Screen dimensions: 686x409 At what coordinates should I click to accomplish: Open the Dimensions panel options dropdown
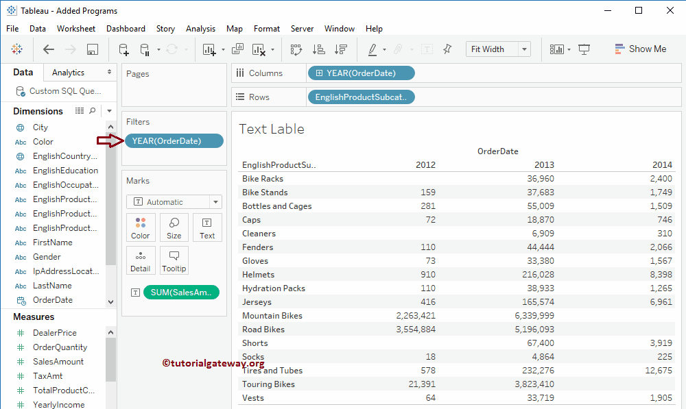click(108, 110)
